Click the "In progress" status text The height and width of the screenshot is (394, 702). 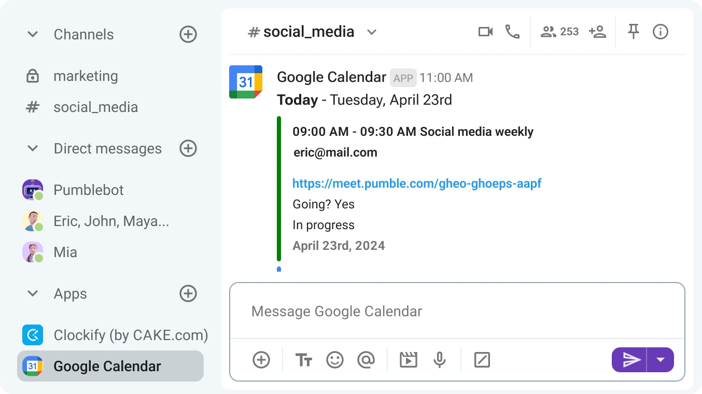pyautogui.click(x=324, y=225)
